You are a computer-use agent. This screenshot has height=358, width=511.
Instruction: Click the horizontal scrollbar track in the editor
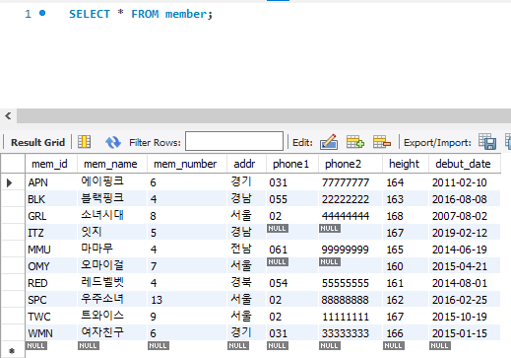coord(264,115)
